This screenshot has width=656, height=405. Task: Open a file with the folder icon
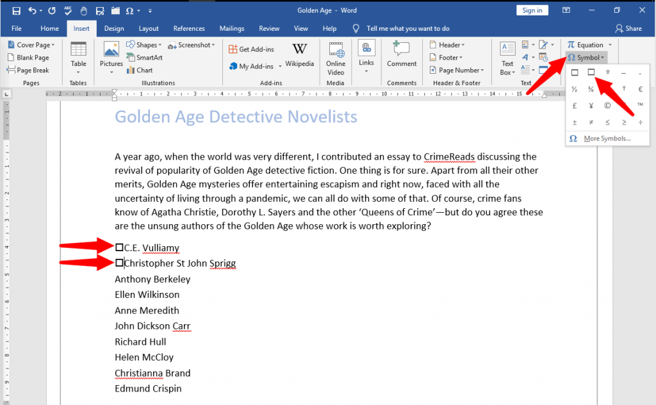[115, 11]
